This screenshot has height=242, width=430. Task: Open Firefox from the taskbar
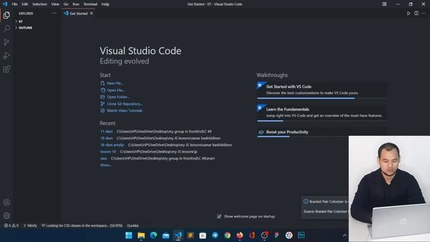[x=240, y=235]
